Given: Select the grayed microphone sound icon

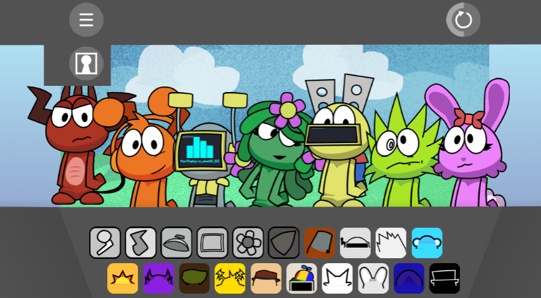Looking at the screenshot, I should coord(105,243).
